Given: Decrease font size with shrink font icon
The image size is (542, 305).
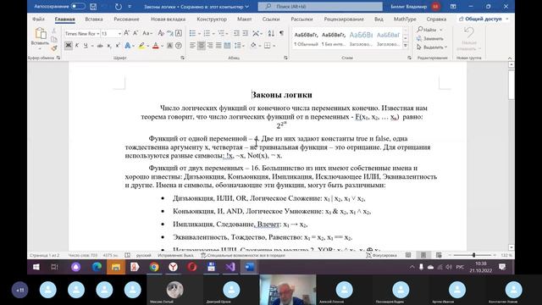Looking at the screenshot, I should (135, 33).
